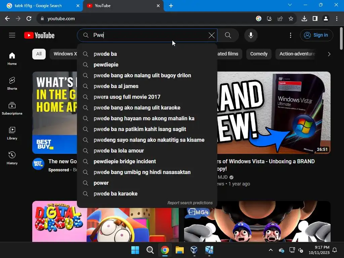The image size is (344, 258).
Task: Open Shorts in the sidebar
Action: click(x=12, y=84)
